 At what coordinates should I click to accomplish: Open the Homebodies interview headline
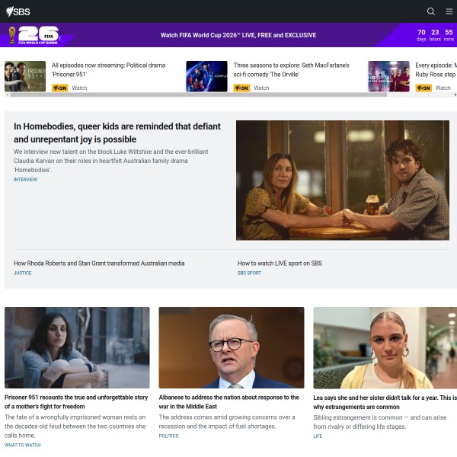click(x=117, y=133)
